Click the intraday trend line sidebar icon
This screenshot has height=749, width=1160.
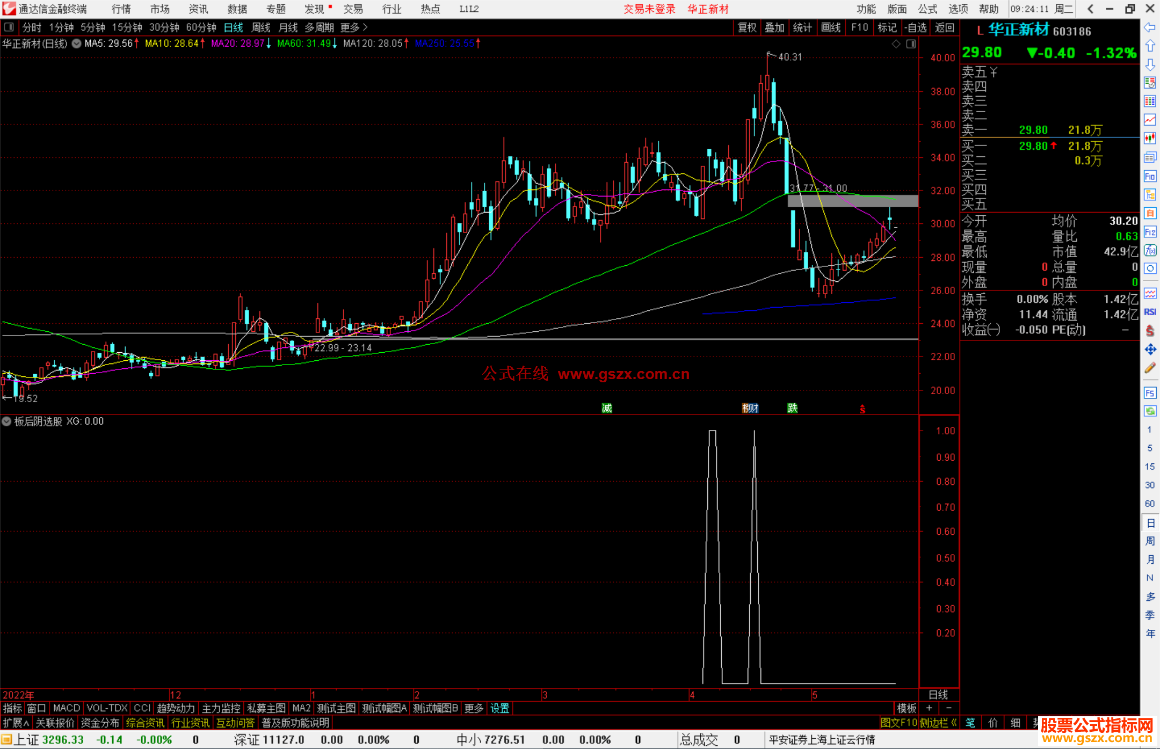(x=1150, y=120)
